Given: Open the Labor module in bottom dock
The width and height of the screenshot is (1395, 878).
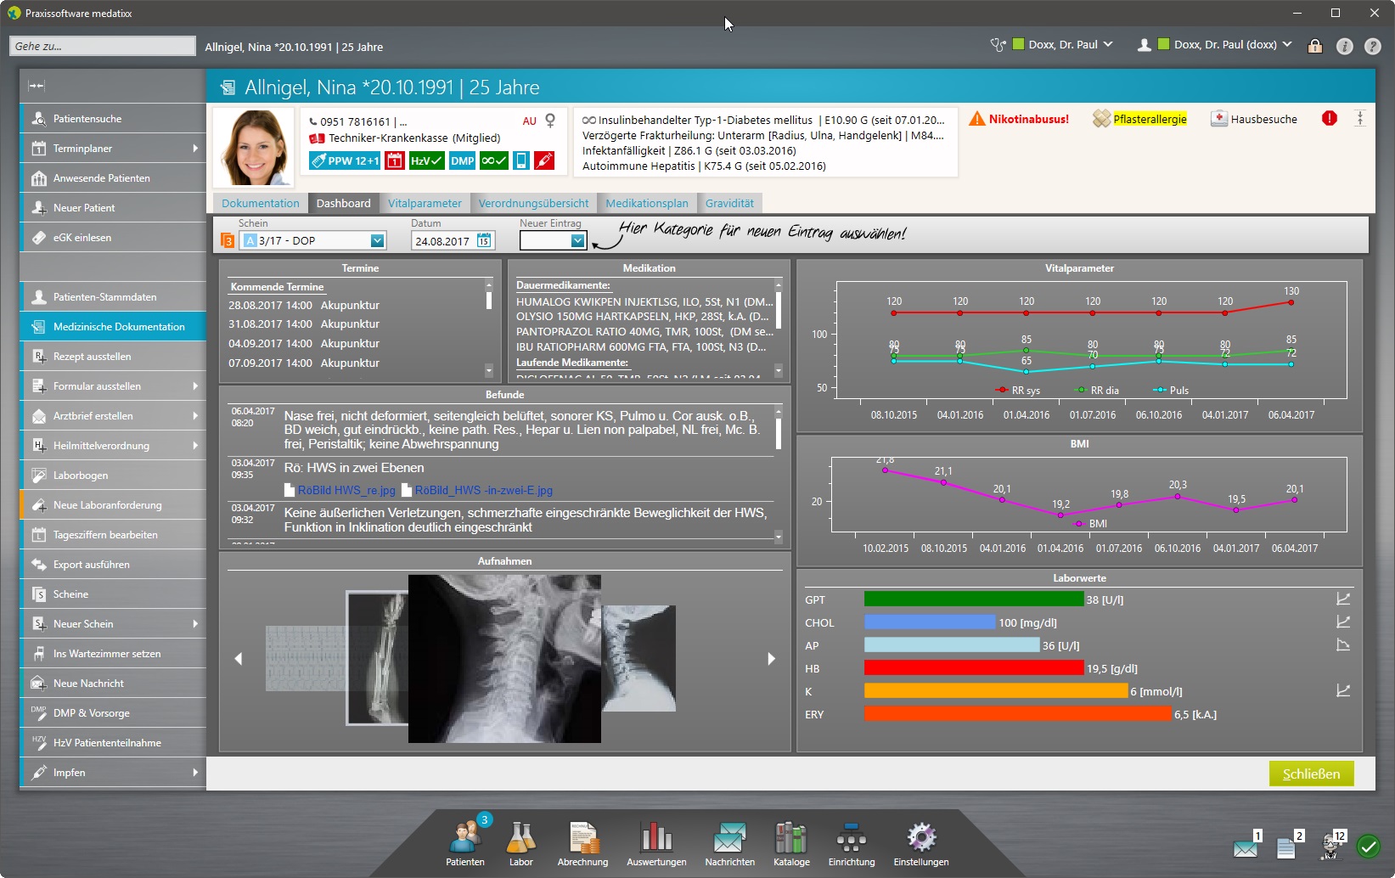Looking at the screenshot, I should click(x=520, y=842).
